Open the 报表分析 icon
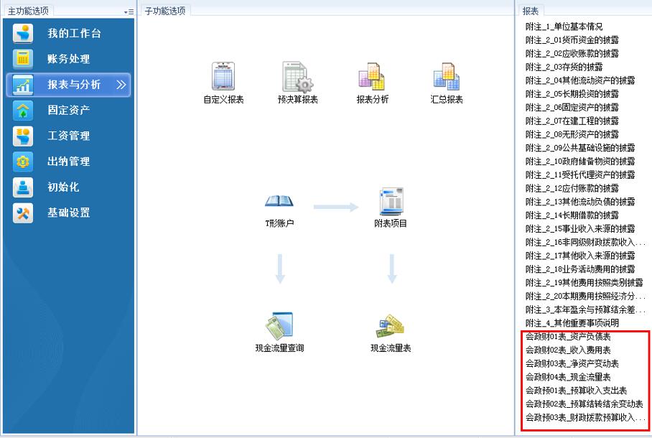 click(372, 77)
